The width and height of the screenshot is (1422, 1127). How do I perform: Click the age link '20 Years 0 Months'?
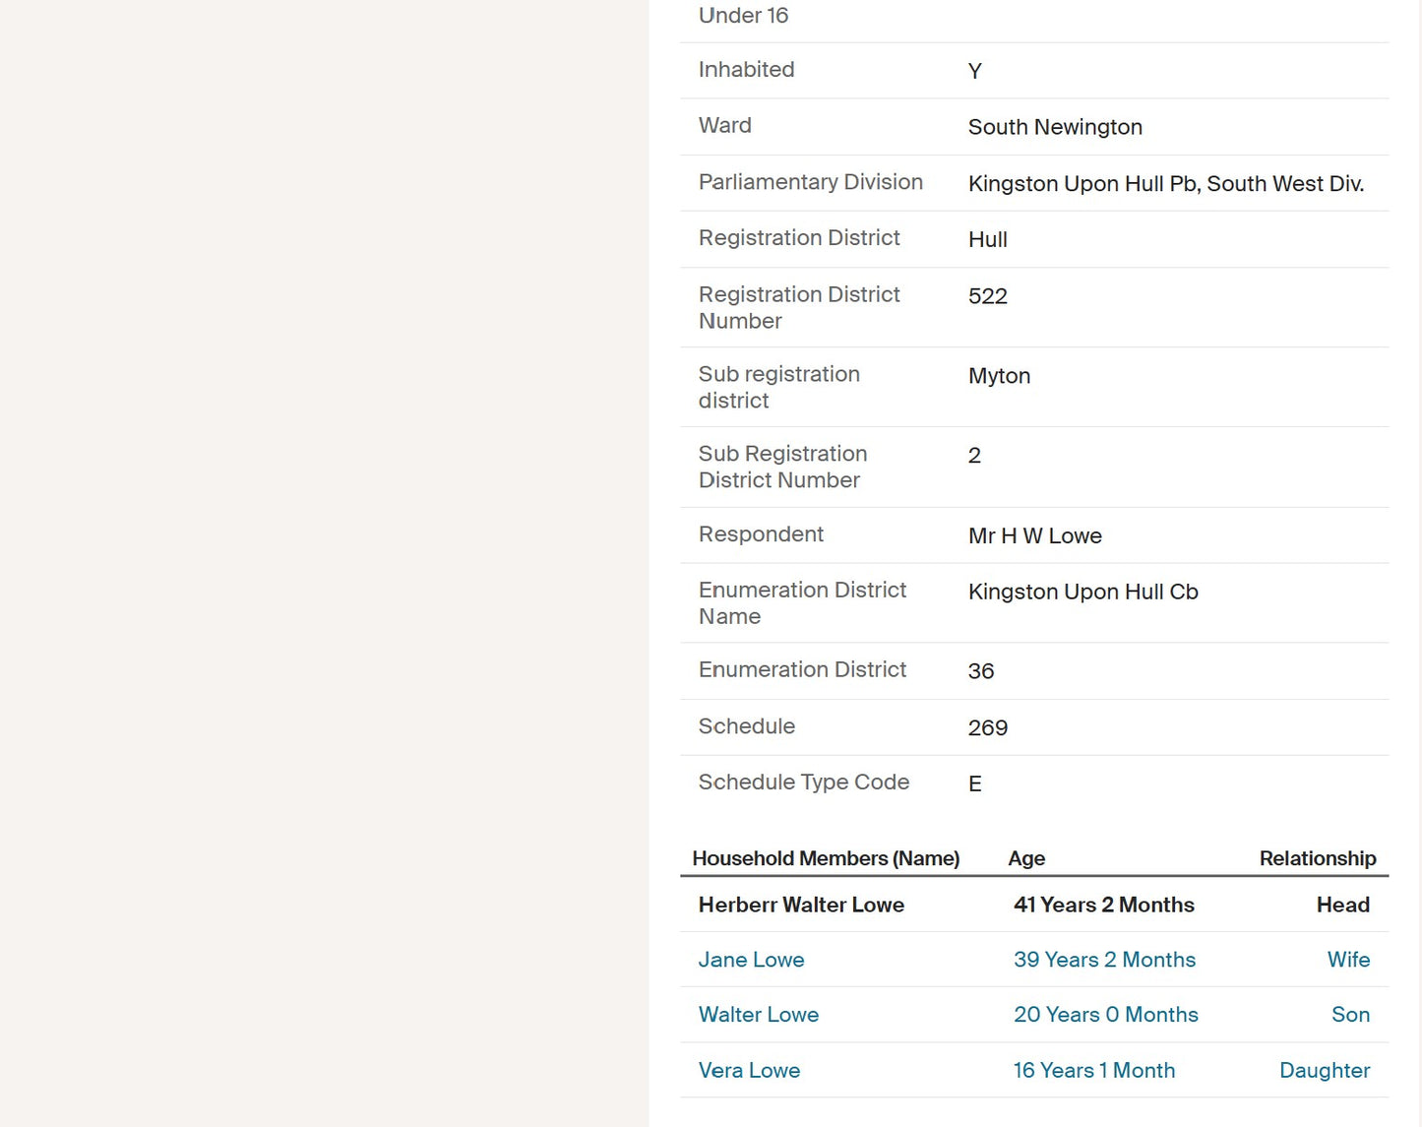pyautogui.click(x=1105, y=1015)
